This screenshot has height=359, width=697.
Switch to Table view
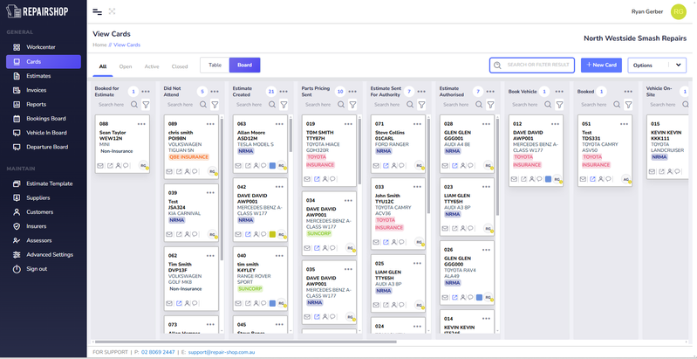215,66
